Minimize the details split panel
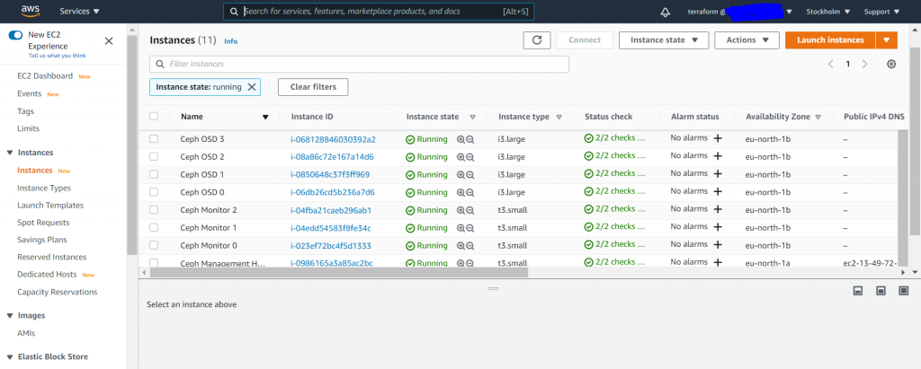Image resolution: width=921 pixels, height=369 pixels. (x=857, y=291)
